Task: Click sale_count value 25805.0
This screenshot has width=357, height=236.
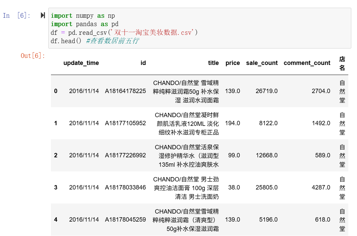Action: click(x=266, y=187)
